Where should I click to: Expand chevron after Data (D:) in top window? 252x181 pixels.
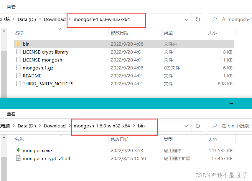(40, 19)
